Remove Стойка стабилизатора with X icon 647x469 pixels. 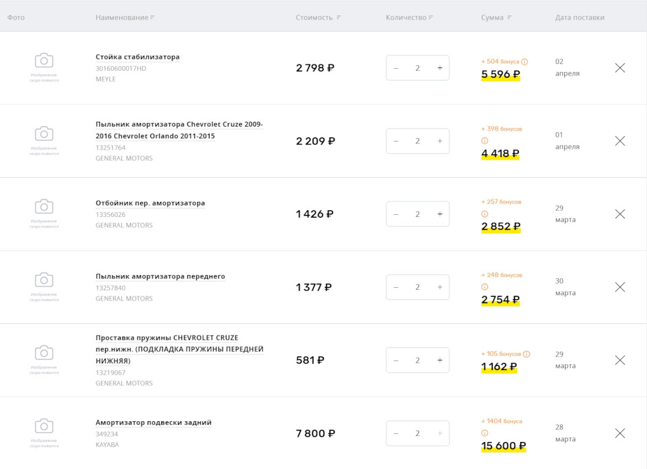(x=620, y=67)
